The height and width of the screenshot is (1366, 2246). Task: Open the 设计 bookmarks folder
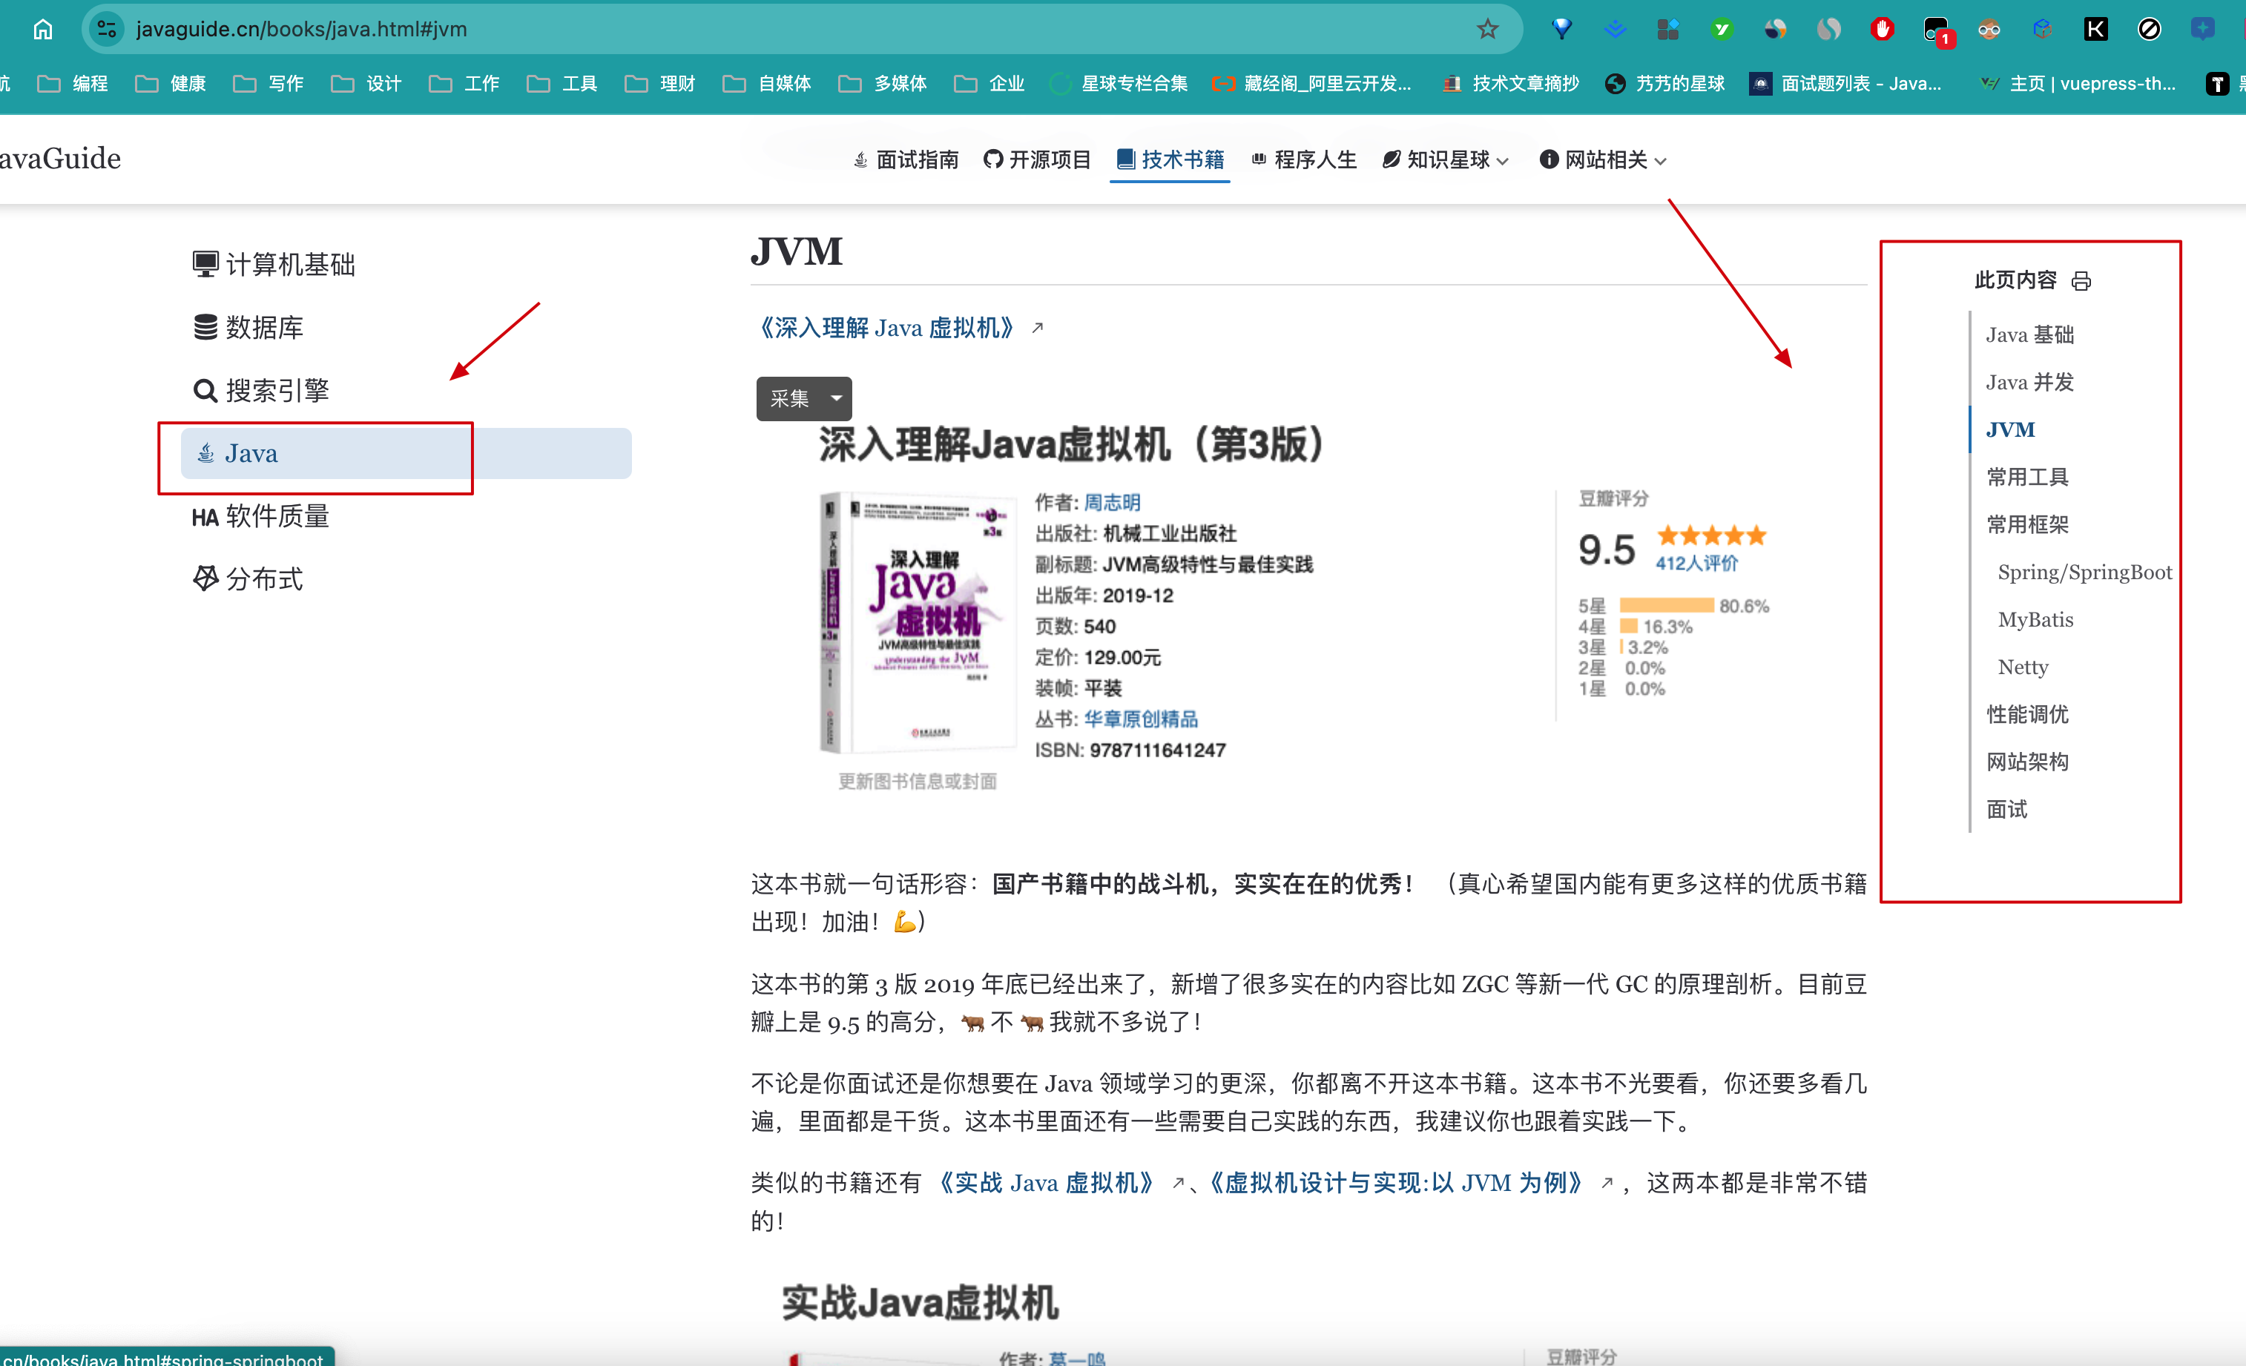click(x=366, y=84)
